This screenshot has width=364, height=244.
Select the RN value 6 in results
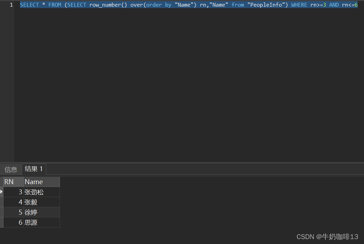pyautogui.click(x=20, y=222)
